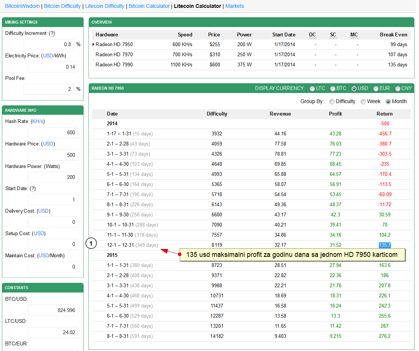This screenshot has width=419, height=351.
Task: Click the circled number 1 annotation marker
Action: (92, 244)
